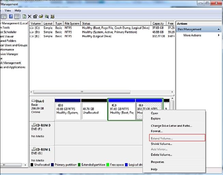
Task: Click the greyed Extend Volume... entry
Action: (162, 138)
